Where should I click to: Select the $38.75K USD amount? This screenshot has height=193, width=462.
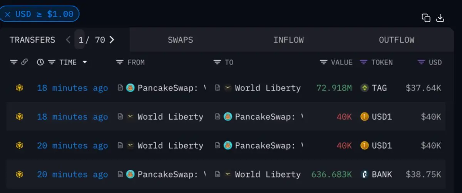[x=423, y=175]
